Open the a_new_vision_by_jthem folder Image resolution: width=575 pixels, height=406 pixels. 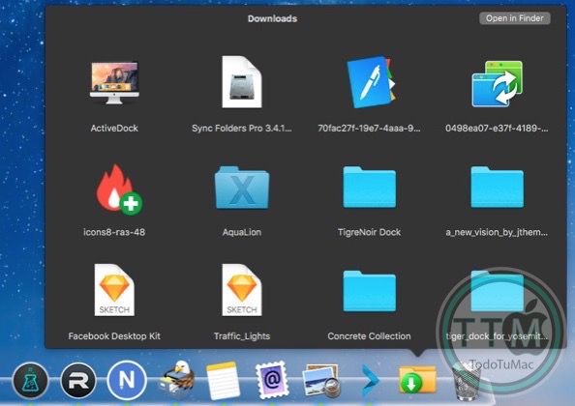[497, 187]
